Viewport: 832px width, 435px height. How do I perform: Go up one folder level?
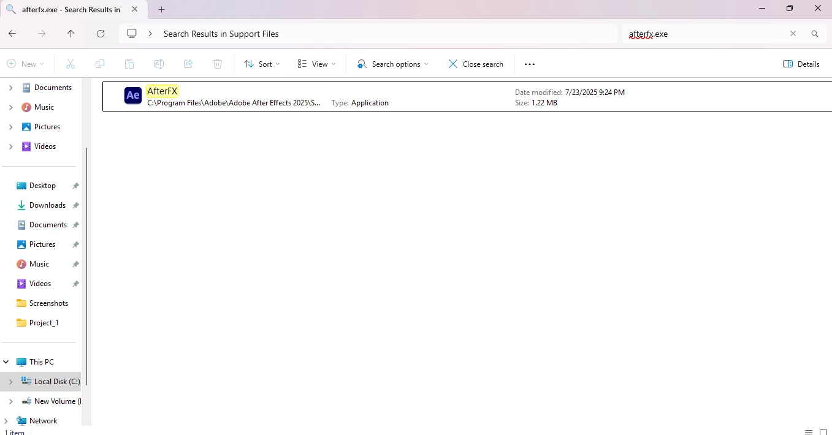pyautogui.click(x=71, y=34)
